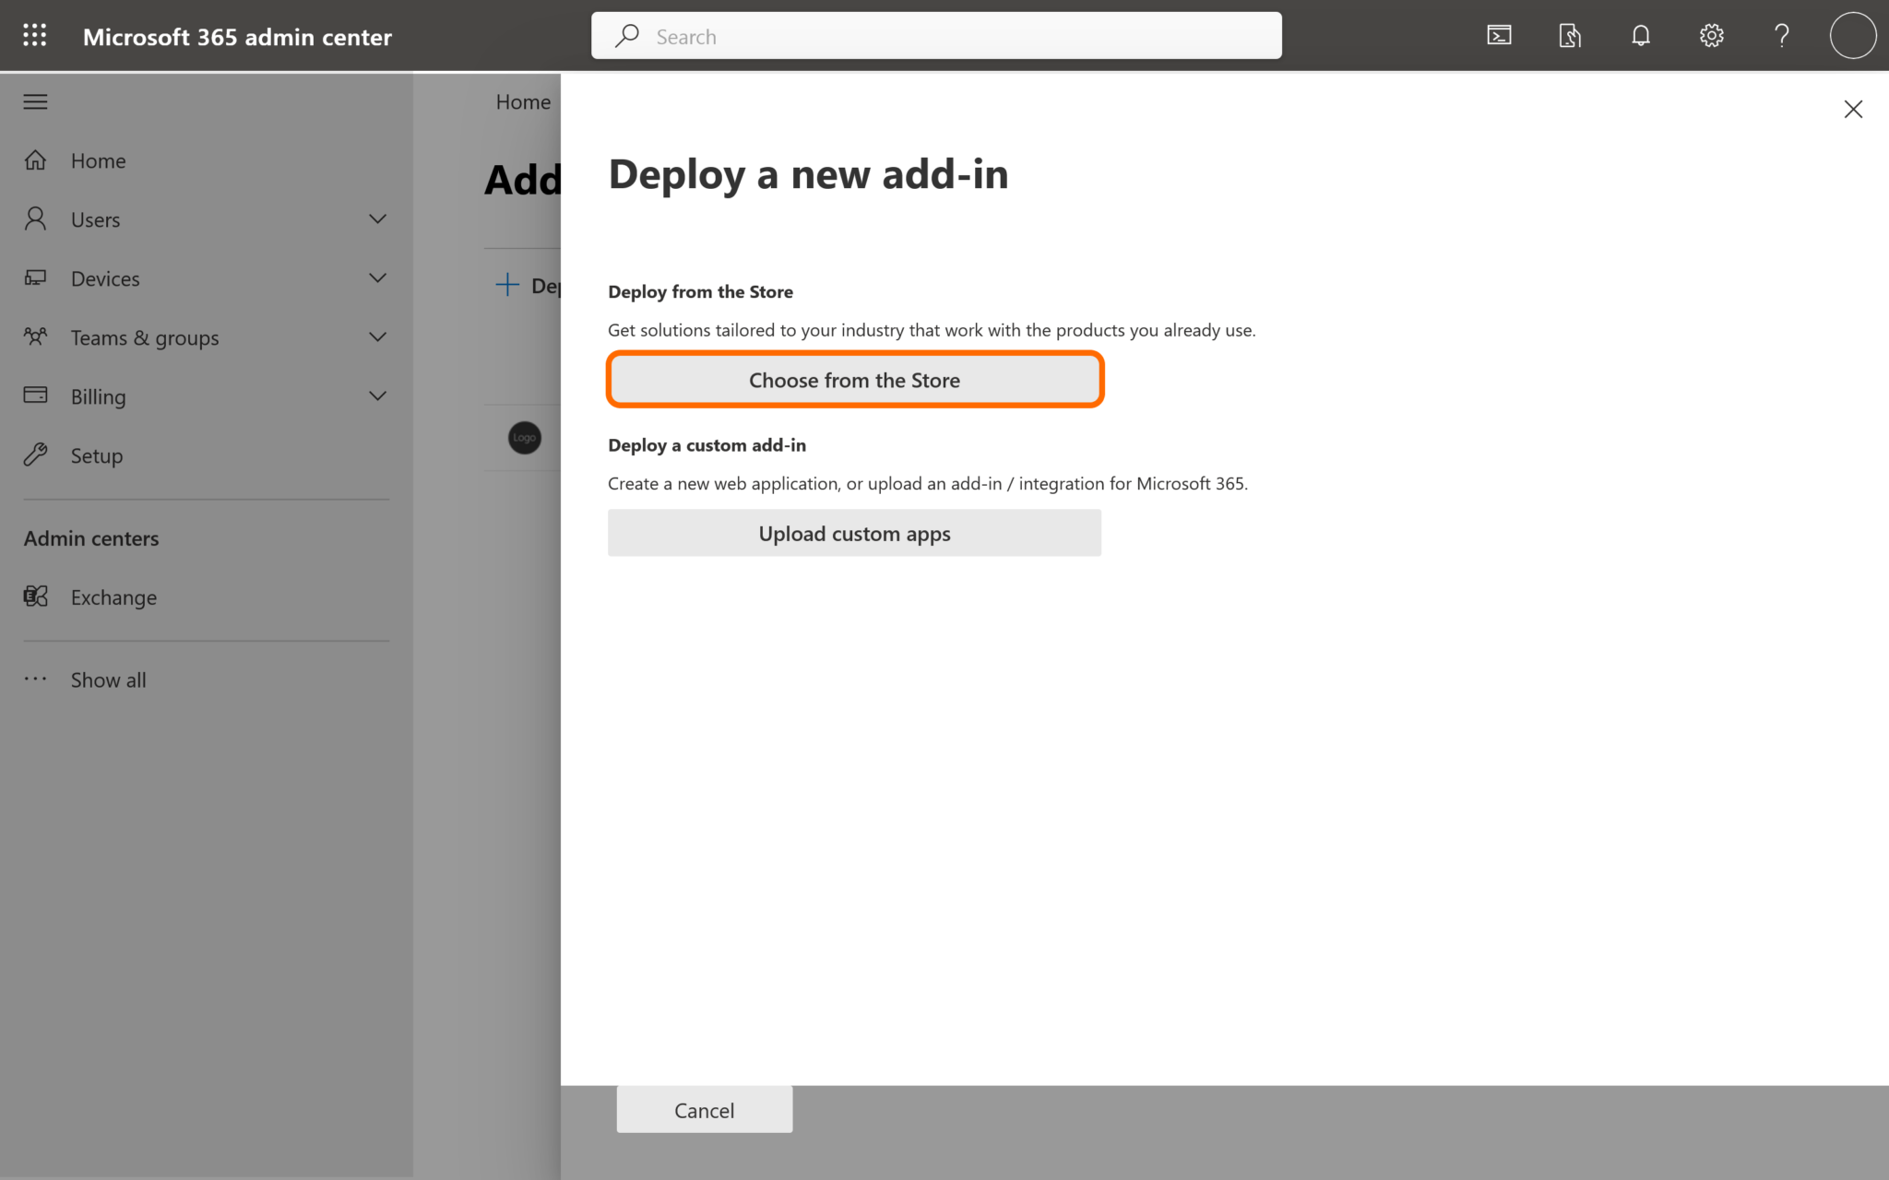Expand the Users section
Viewport: 1889px width, 1180px height.
377,218
